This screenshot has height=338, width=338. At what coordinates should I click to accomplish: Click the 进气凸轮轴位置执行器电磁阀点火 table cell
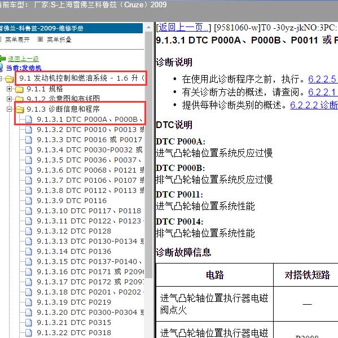214,304
